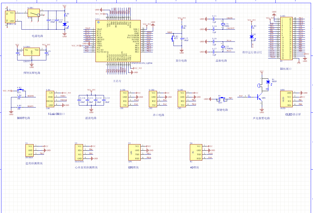This screenshot has width=313, height=213.
Task: Select capacitor S_C8 1uF
Action: point(17,53)
